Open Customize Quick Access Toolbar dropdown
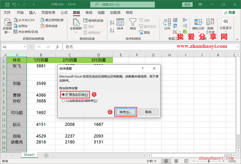The height and width of the screenshot is (164, 241). [x=34, y=5]
